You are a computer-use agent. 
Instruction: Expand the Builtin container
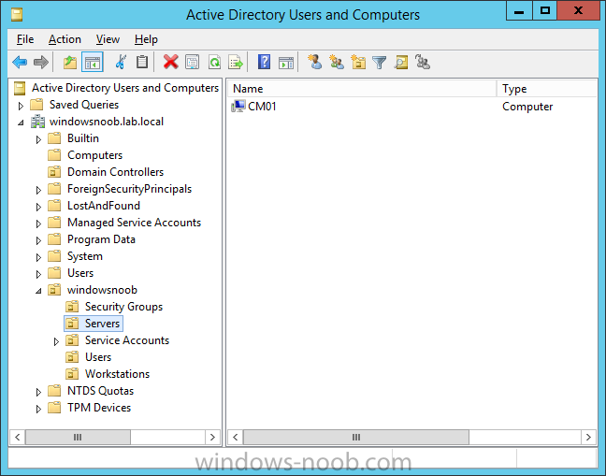click(38, 139)
